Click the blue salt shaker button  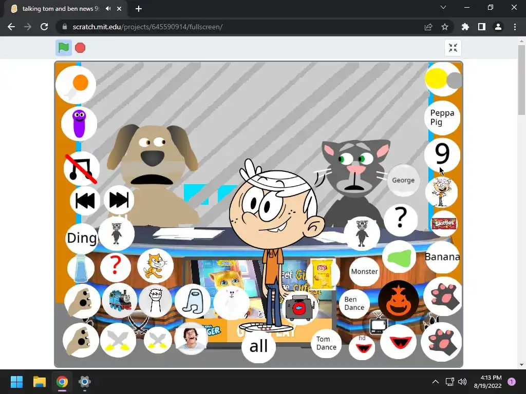(81, 268)
